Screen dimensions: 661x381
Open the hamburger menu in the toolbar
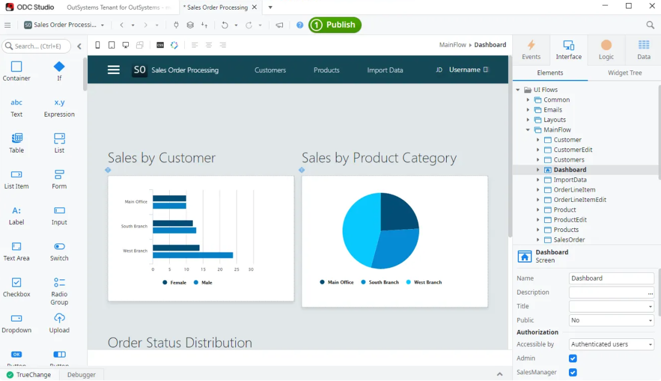point(7,25)
